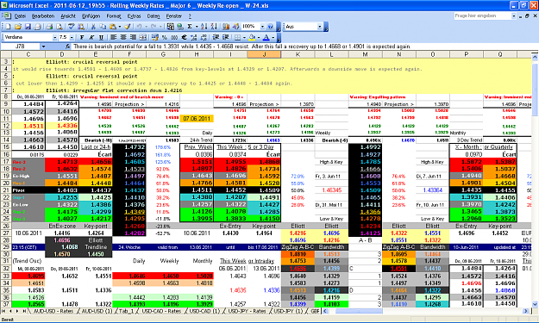539x323 pixels.
Task: Toggle Underline formatting
Action: click(101, 37)
